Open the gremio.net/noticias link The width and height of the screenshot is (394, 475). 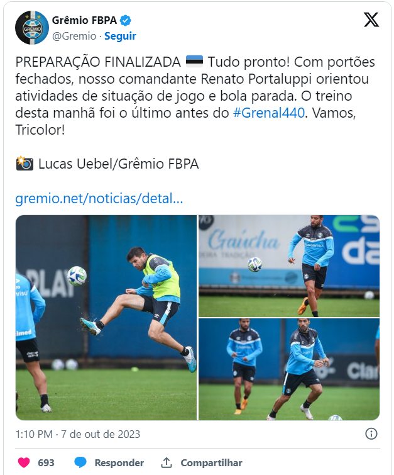[x=99, y=198]
